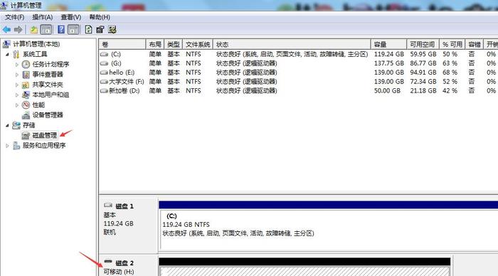Click the (G:) volume drive icon
Viewport: 498px width, 276px height.
point(104,63)
